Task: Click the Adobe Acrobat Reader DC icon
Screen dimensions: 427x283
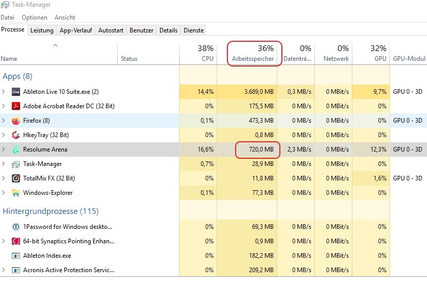Action: 15,106
